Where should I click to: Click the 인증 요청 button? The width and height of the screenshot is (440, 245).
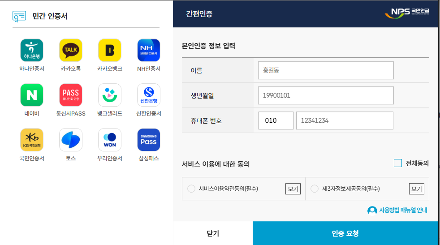pyautogui.click(x=345, y=233)
